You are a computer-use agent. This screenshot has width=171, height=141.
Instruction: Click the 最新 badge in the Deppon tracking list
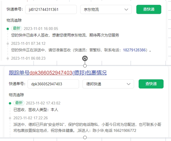(19, 103)
